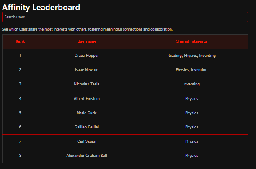This screenshot has width=256, height=169.
Task: Click the Alexander Graham Bell username cell
Action: tap(87, 156)
